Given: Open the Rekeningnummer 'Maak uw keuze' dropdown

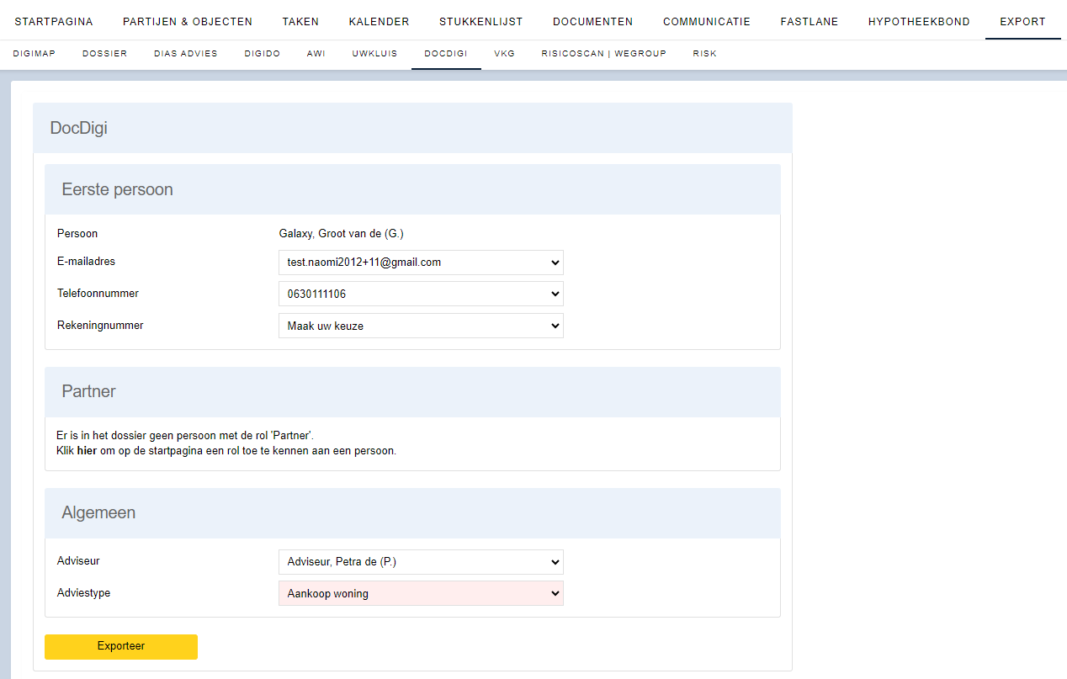Looking at the screenshot, I should point(421,326).
